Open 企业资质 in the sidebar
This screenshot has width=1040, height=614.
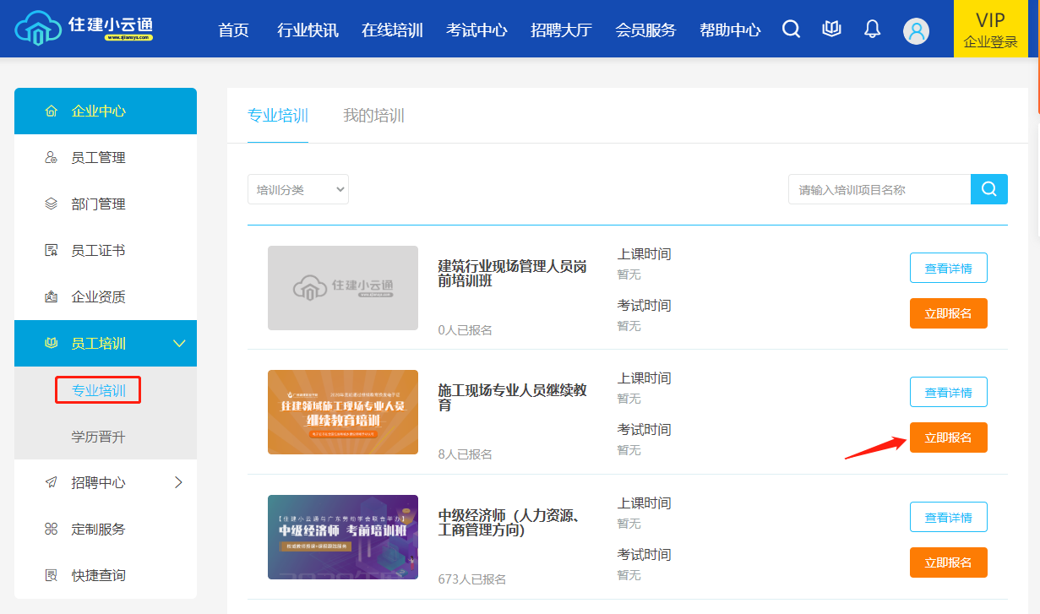coord(98,297)
